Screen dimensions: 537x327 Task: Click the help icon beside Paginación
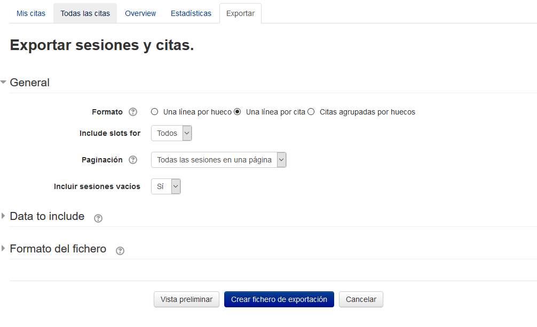pos(133,160)
